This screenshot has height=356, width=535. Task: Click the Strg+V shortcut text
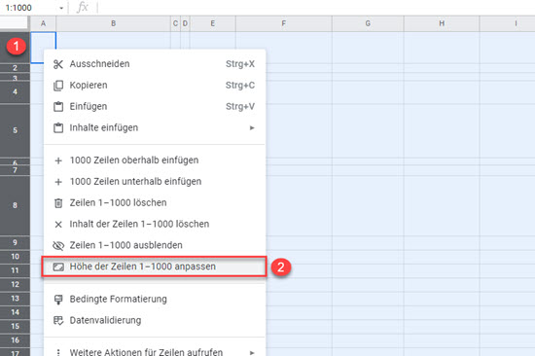click(240, 106)
